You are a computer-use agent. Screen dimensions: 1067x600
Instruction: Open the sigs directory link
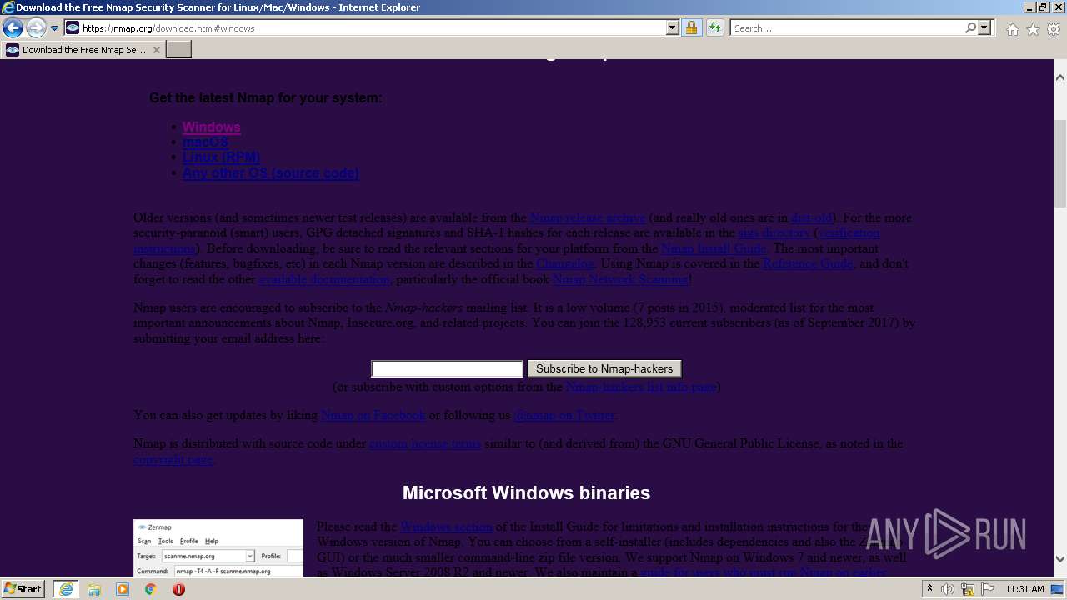(x=774, y=232)
